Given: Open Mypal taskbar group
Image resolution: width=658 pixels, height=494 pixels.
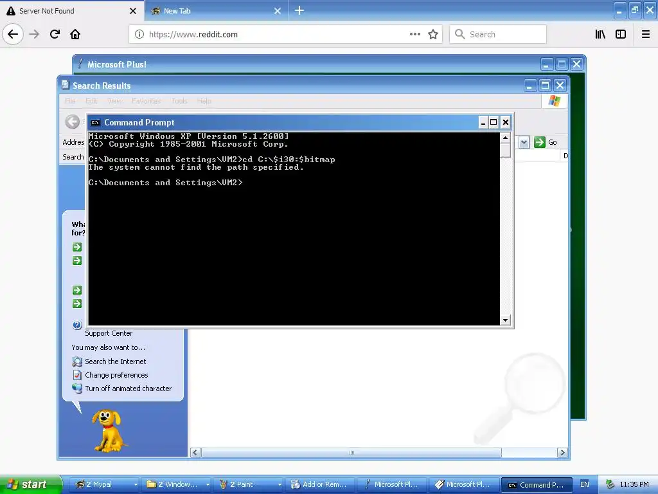Looking at the screenshot, I should (x=104, y=484).
